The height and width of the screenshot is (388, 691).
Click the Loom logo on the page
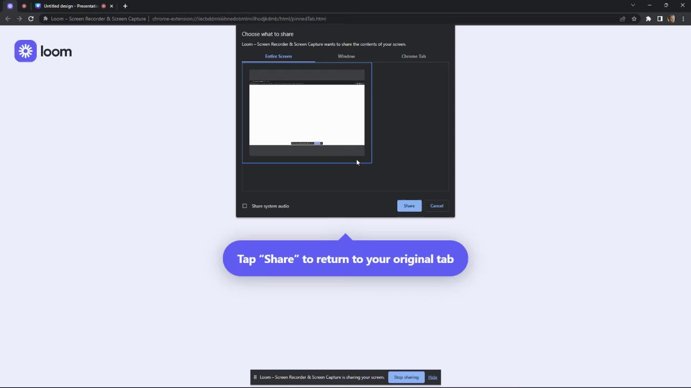[x=43, y=51]
